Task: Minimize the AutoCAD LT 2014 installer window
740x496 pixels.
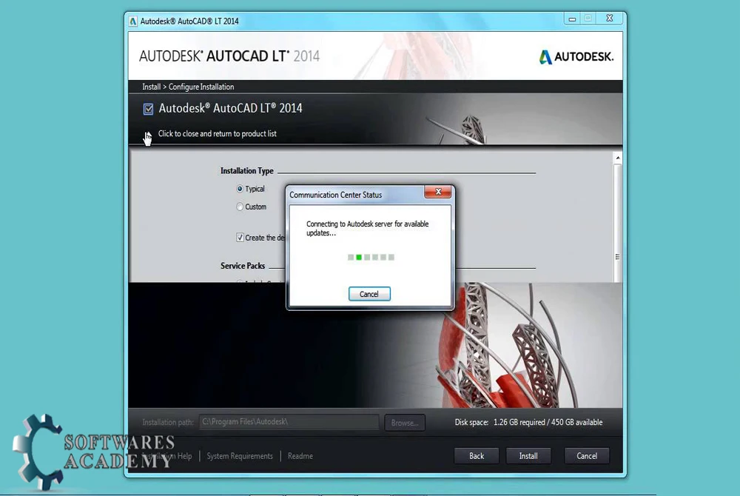Action: click(x=572, y=19)
